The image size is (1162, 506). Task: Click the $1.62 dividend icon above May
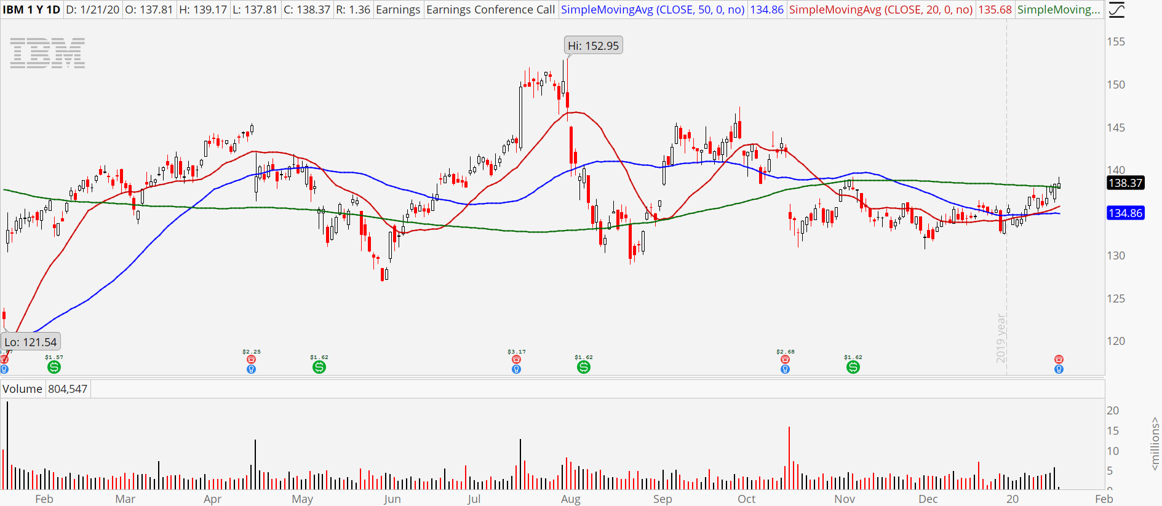pos(319,367)
